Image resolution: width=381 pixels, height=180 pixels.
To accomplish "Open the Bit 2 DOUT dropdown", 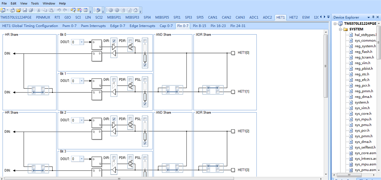I will (x=81, y=120).
